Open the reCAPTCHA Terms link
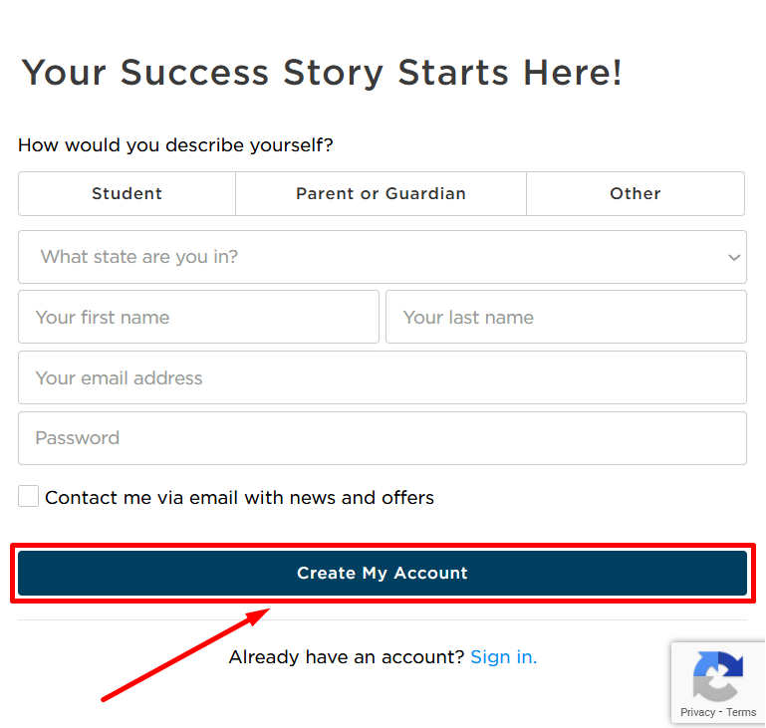The height and width of the screenshot is (728, 766). coord(741,712)
